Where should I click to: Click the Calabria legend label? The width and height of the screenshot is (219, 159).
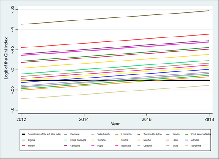pyautogui.click(x=148, y=146)
